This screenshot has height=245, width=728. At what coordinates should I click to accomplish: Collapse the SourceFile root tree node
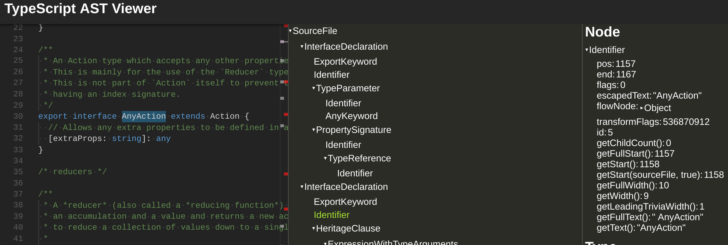290,31
